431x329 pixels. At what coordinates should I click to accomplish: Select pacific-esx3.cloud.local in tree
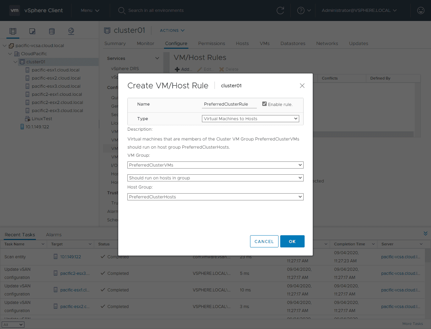coord(56,86)
